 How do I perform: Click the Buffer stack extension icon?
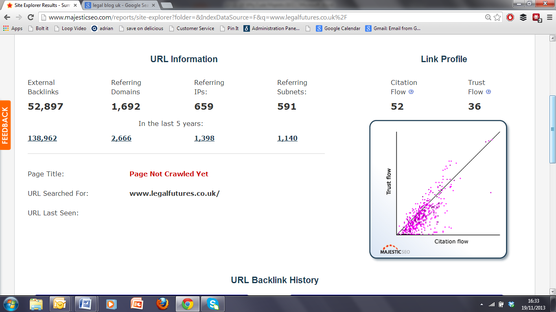(523, 17)
